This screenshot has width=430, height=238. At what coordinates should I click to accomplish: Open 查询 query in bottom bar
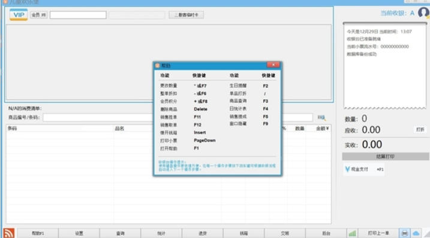point(120,233)
